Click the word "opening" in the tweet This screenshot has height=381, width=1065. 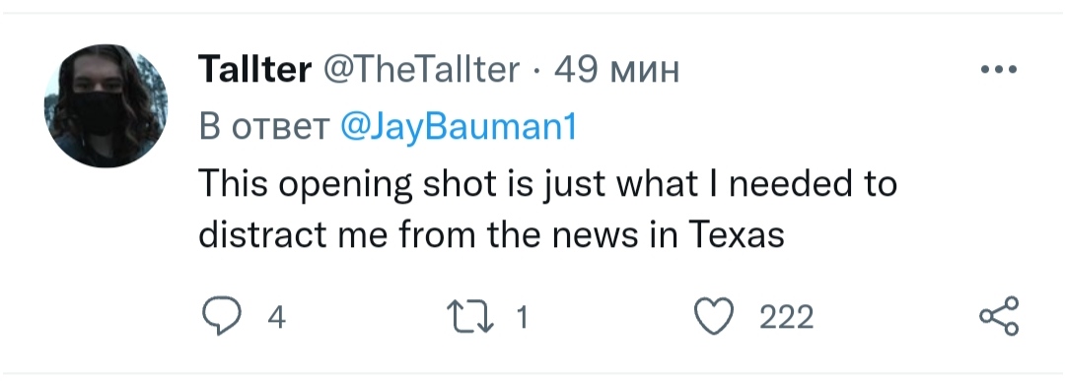346,186
